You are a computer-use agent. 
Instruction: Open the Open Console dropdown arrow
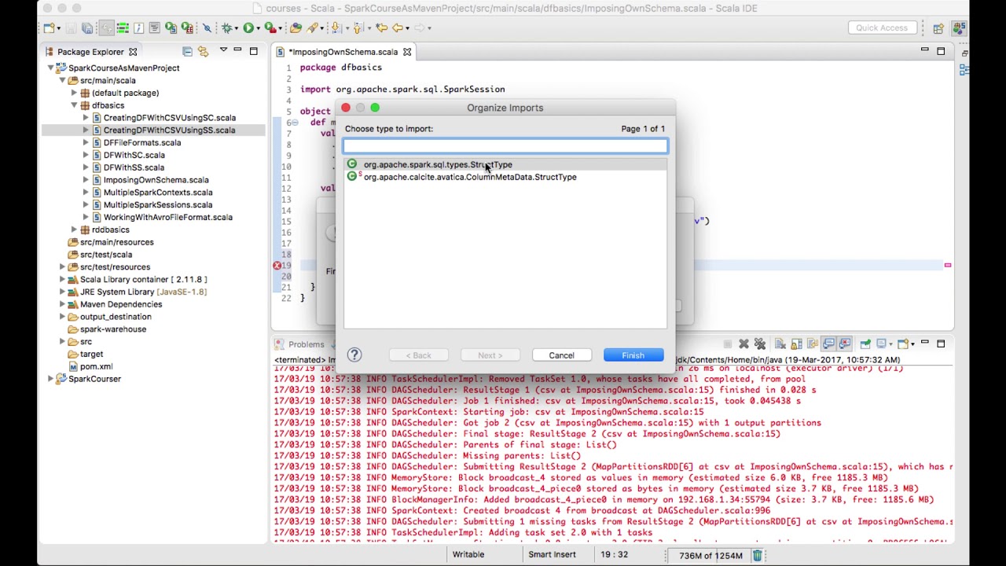coord(912,344)
